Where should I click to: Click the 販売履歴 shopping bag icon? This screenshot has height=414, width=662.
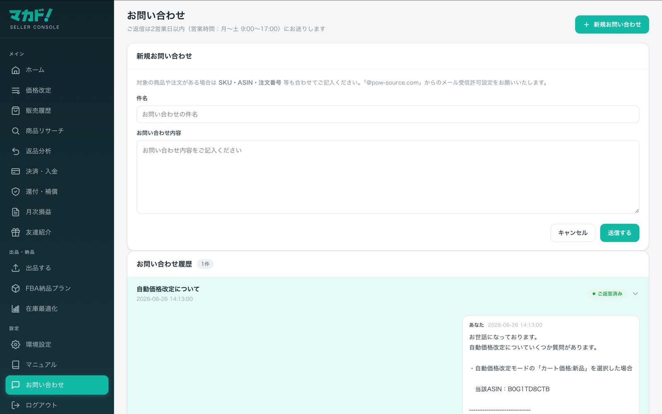pos(16,111)
